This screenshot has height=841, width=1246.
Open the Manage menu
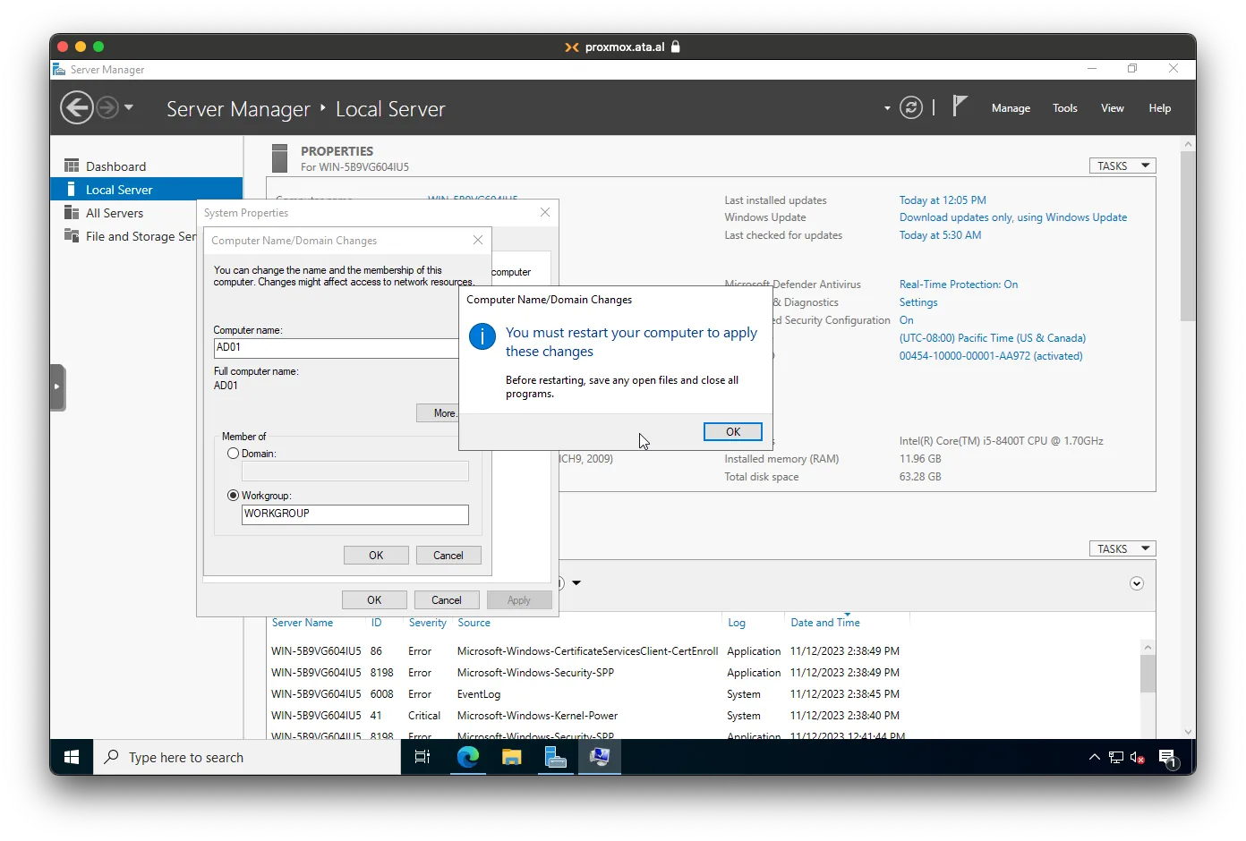coord(1011,108)
